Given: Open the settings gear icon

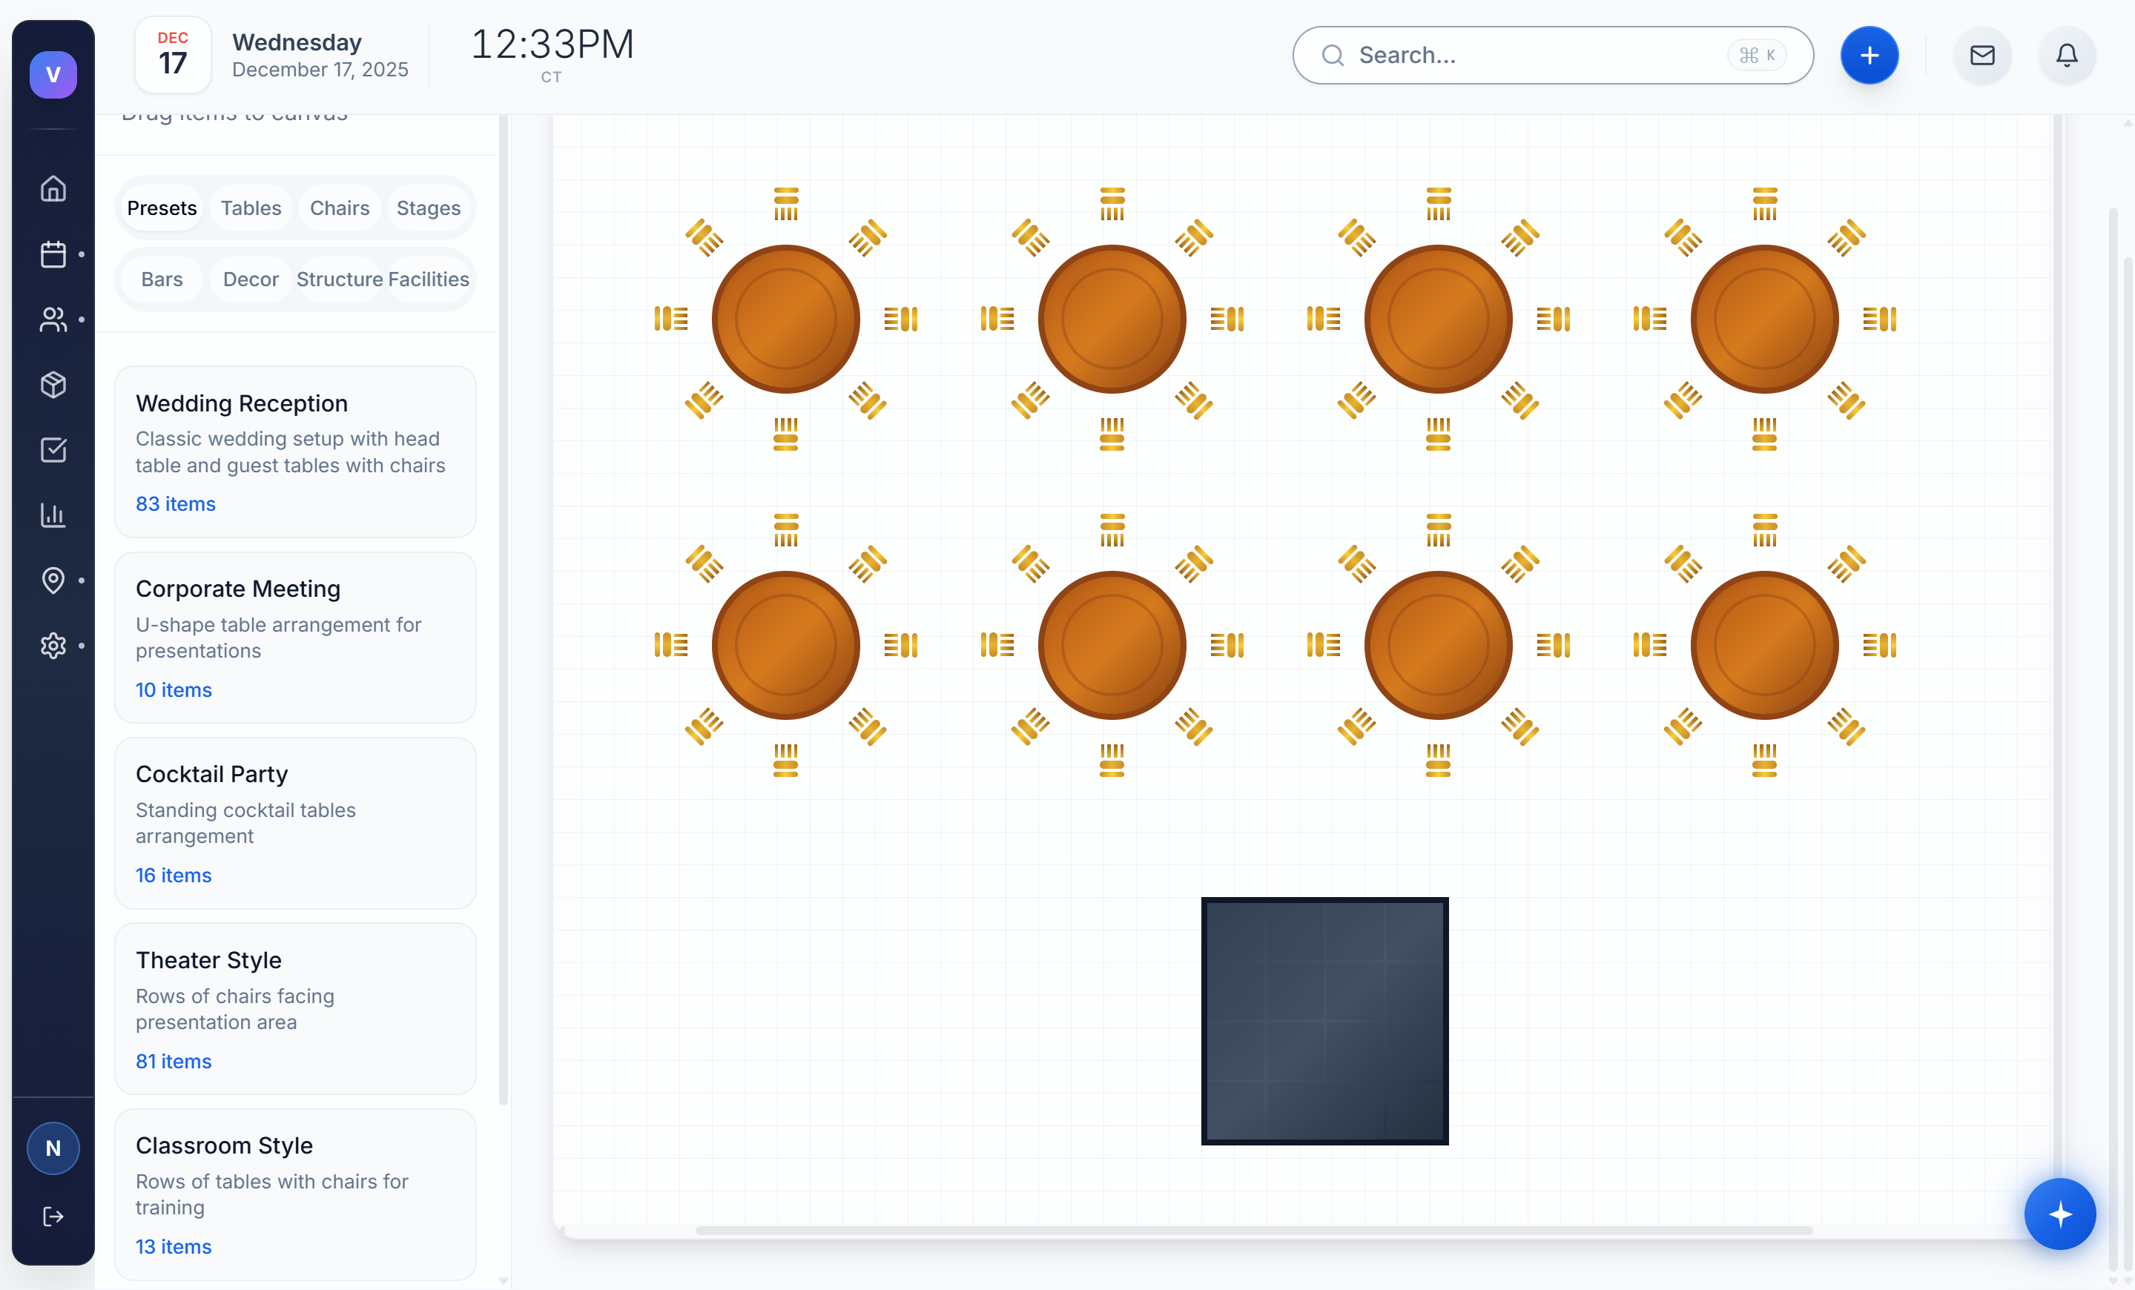Looking at the screenshot, I should click(53, 646).
